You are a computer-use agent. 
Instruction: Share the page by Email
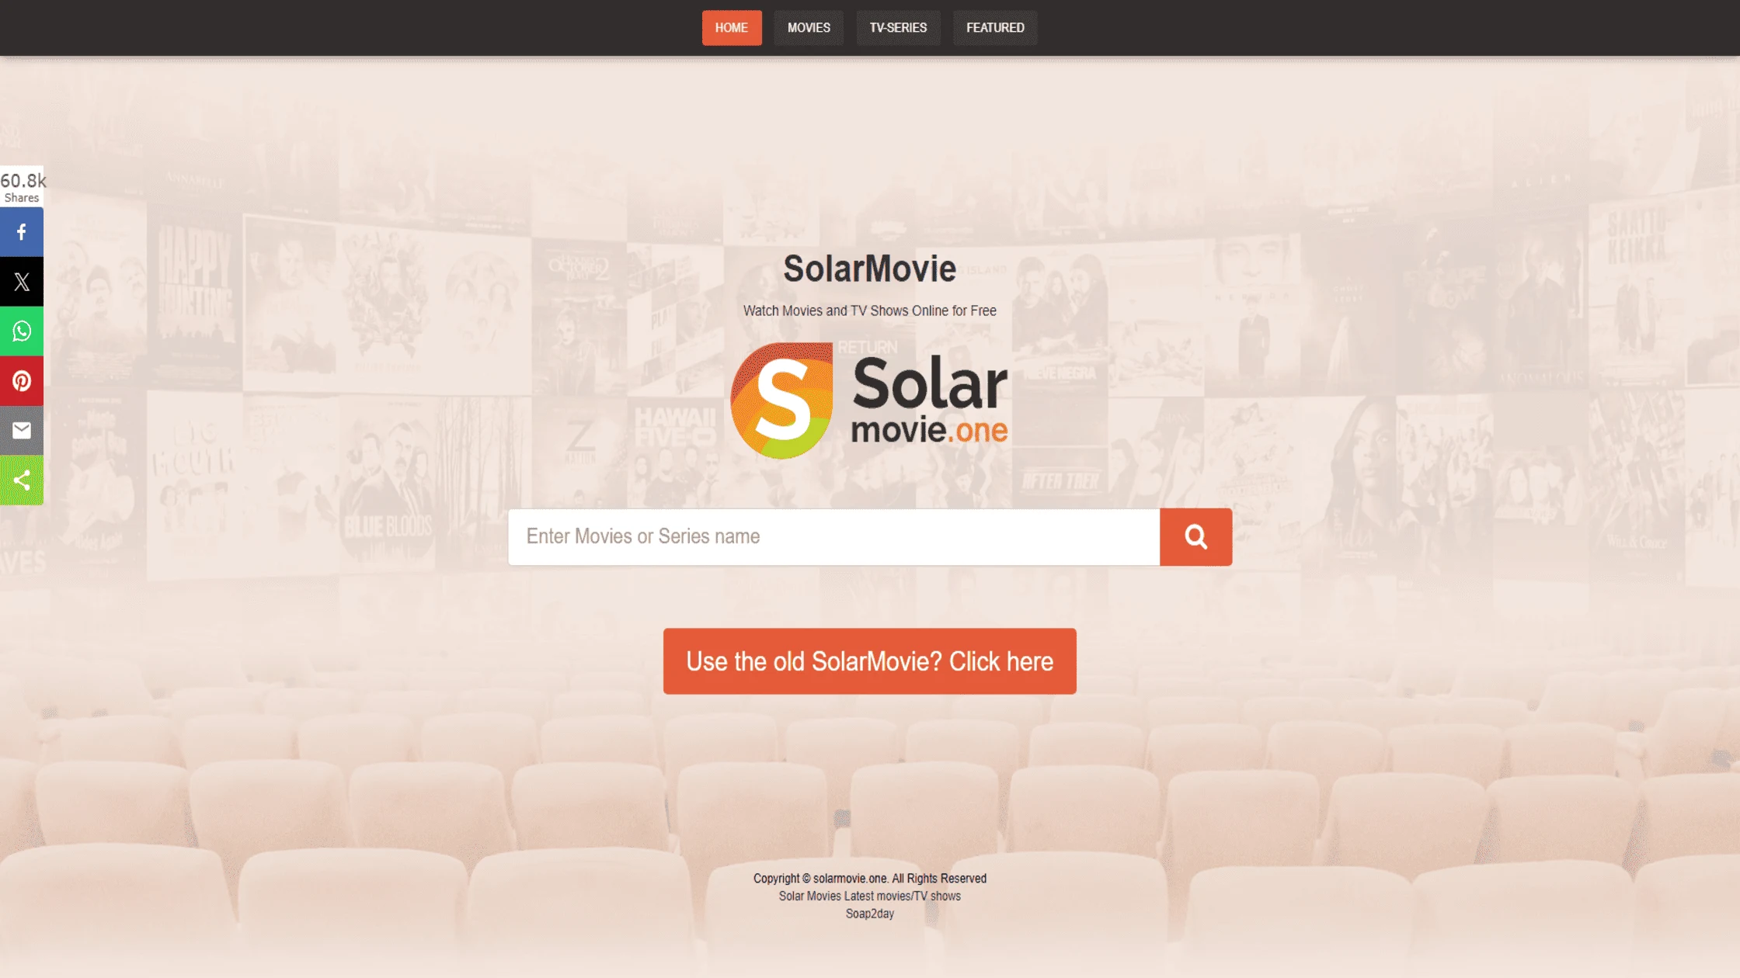[x=21, y=430]
